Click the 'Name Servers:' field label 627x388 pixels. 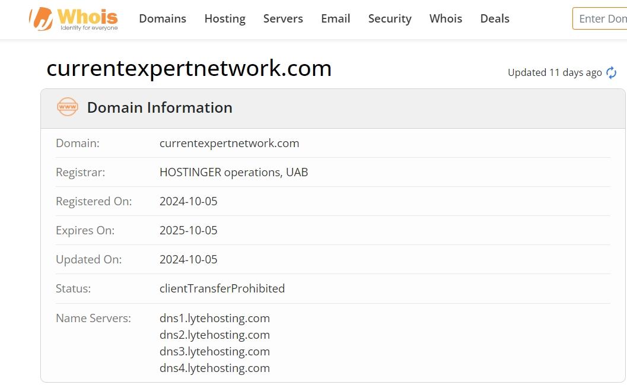pos(93,318)
